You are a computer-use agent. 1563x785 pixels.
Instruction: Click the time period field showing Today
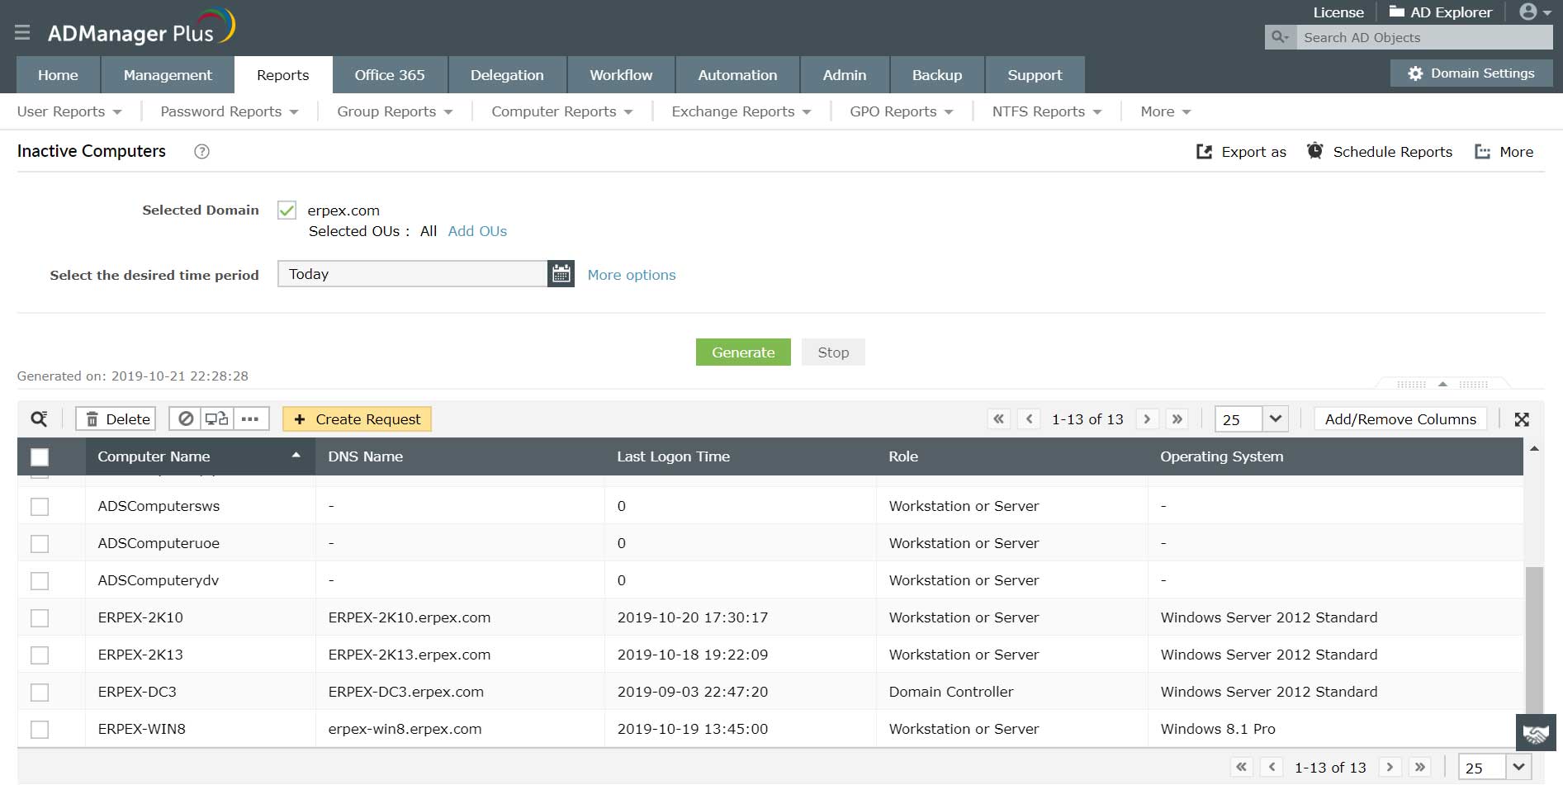(413, 274)
